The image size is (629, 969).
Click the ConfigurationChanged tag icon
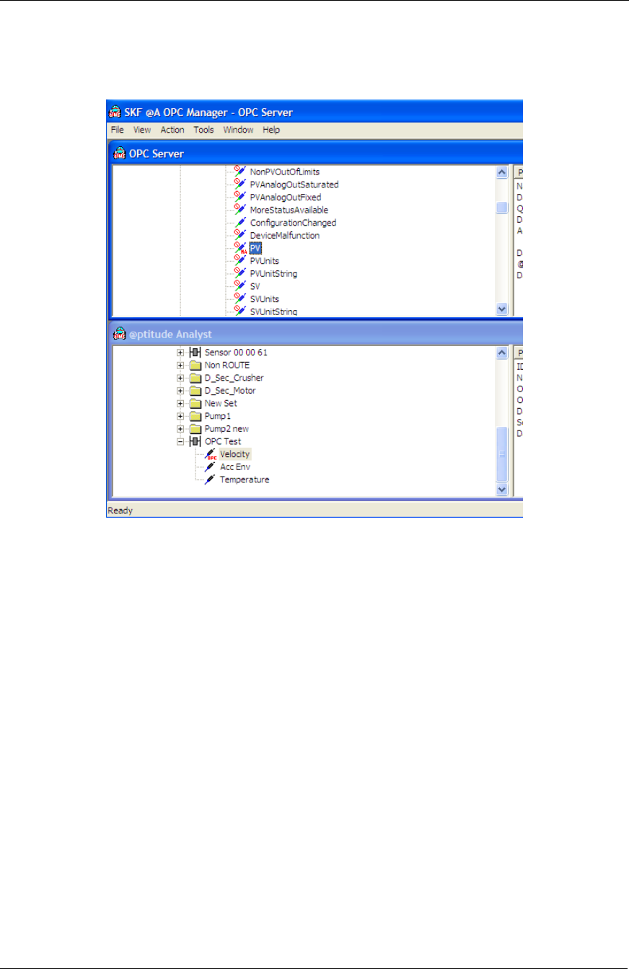(x=240, y=223)
